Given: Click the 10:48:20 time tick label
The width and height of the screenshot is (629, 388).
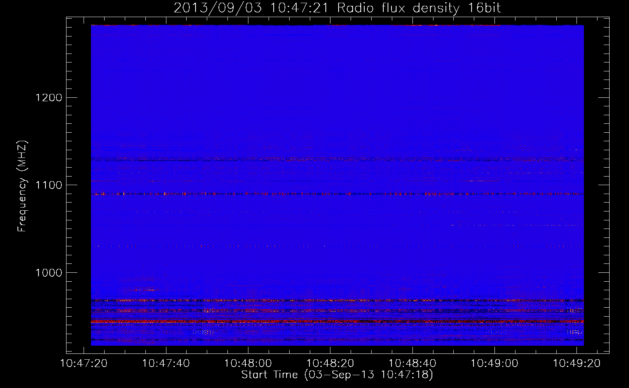Looking at the screenshot, I should (x=330, y=364).
